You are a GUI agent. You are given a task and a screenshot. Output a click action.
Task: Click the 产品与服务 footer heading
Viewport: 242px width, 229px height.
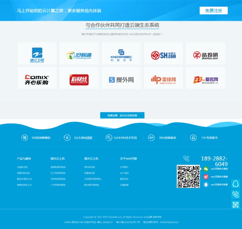point(24,159)
